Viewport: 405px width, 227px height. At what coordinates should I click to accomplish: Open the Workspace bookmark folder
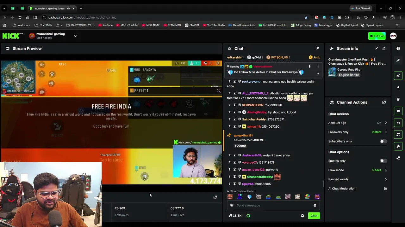tap(22, 25)
